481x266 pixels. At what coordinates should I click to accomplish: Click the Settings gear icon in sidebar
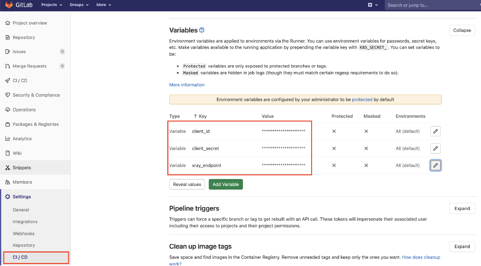(8, 197)
